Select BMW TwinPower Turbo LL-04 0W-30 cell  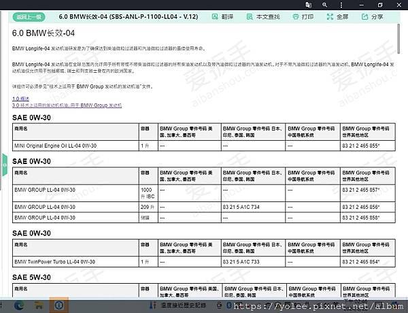click(x=75, y=262)
